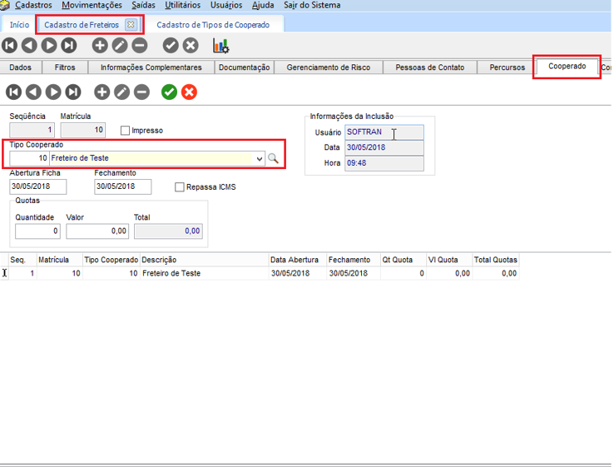This screenshot has height=467, width=614.
Task: Enable the Impresso checkbox
Action: pyautogui.click(x=126, y=131)
